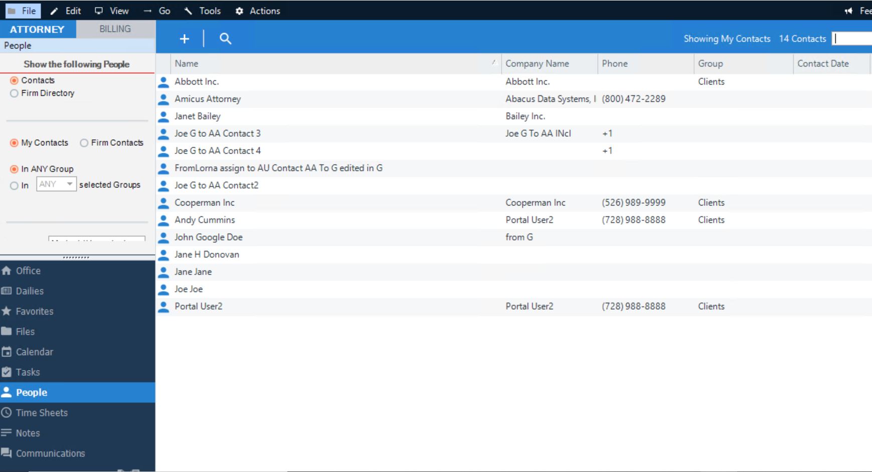872x472 pixels.
Task: Open the Calendar icon
Action: (7, 351)
